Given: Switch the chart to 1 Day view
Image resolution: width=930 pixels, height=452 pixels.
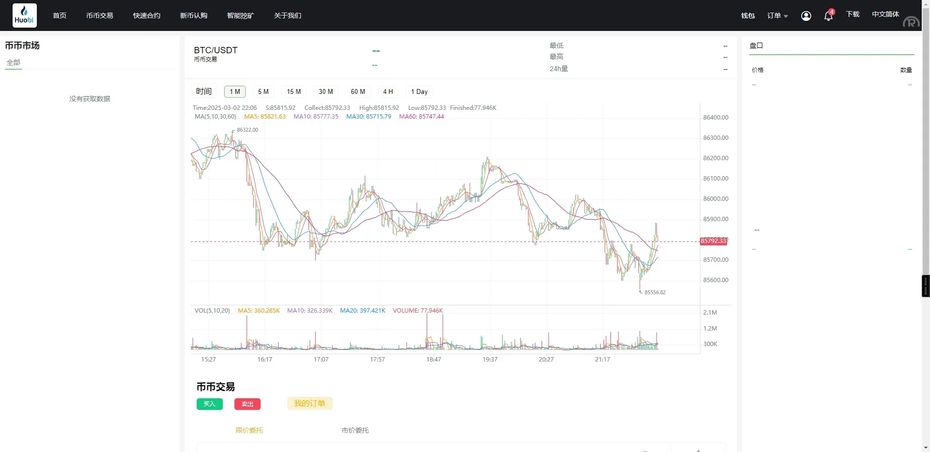Looking at the screenshot, I should [419, 91].
